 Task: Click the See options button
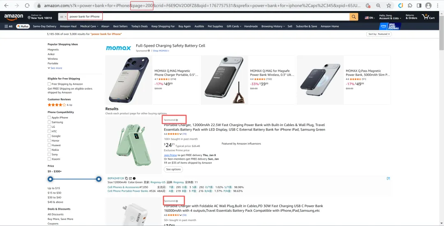pos(173,169)
